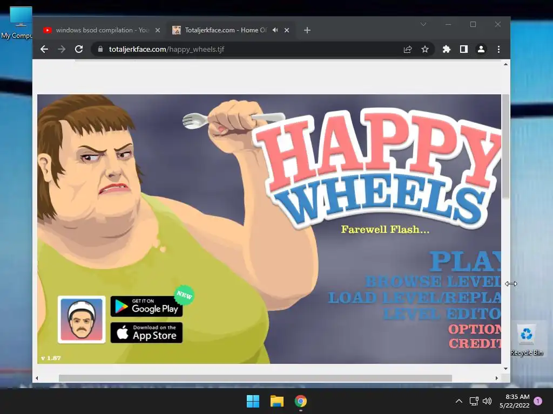553x414 pixels.
Task: Click the v 1.87 version text
Action: pos(51,358)
